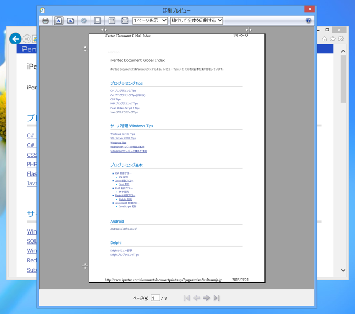Click the Red… link in the background browser page

pos(32,260)
